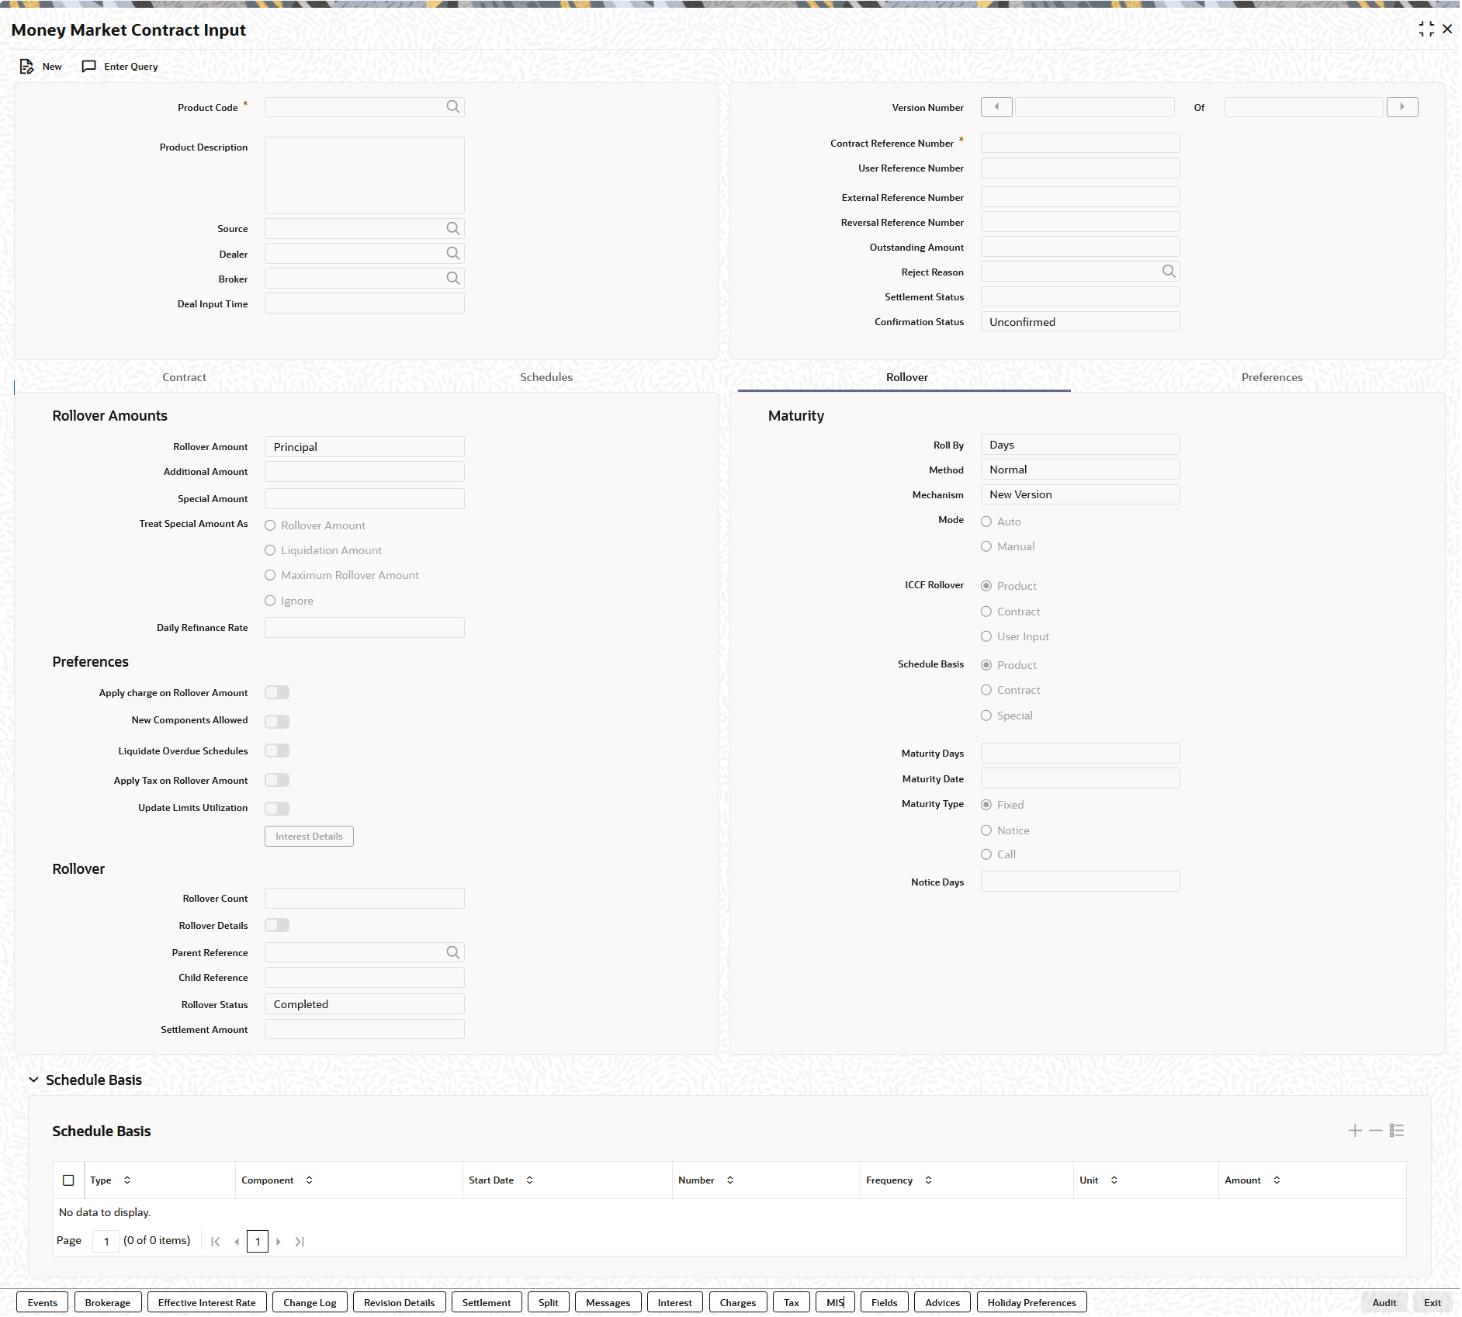Toggle Liquidate Overdue Schedules switch
Screen dimensions: 1462x1317
(x=277, y=750)
